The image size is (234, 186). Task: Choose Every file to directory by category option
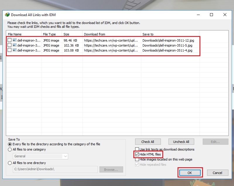pos(10,144)
